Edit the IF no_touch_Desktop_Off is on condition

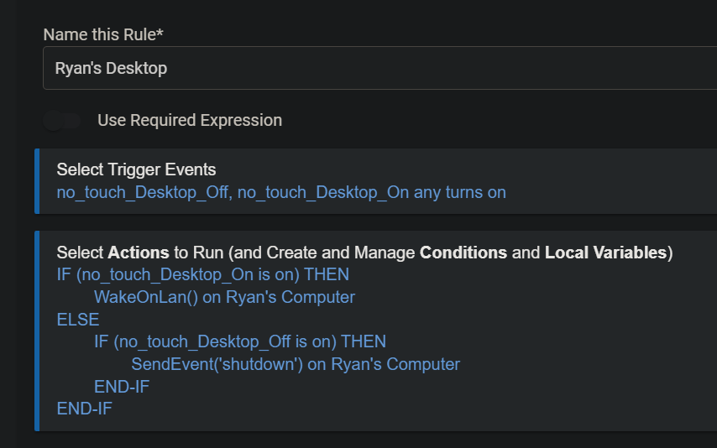pyautogui.click(x=239, y=341)
